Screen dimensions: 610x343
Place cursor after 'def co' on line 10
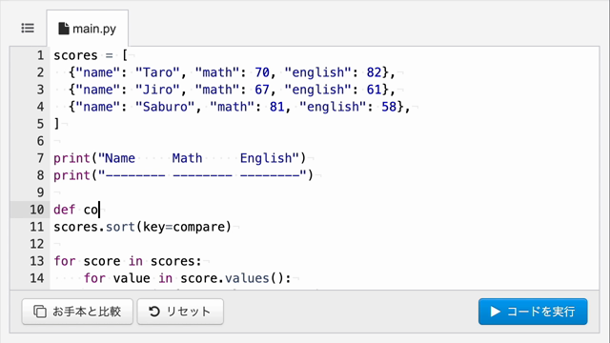click(x=99, y=210)
